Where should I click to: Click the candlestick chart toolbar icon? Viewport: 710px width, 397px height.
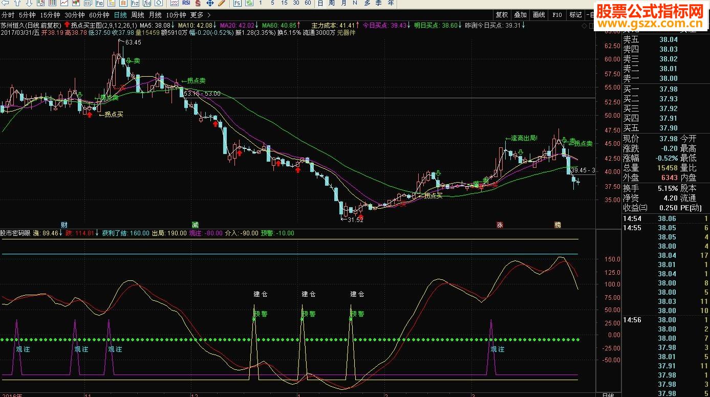[x=76, y=3]
